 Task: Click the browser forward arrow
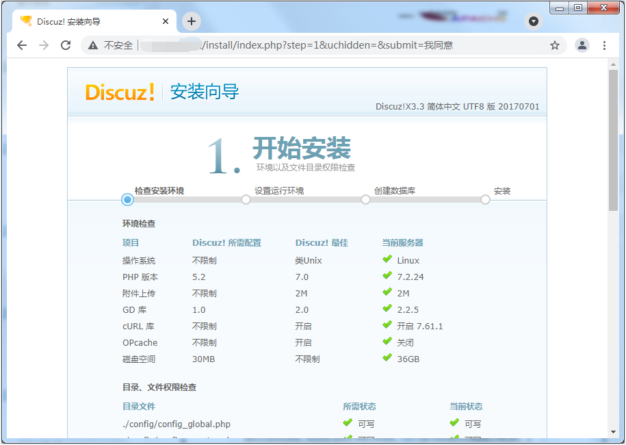pyautogui.click(x=44, y=45)
